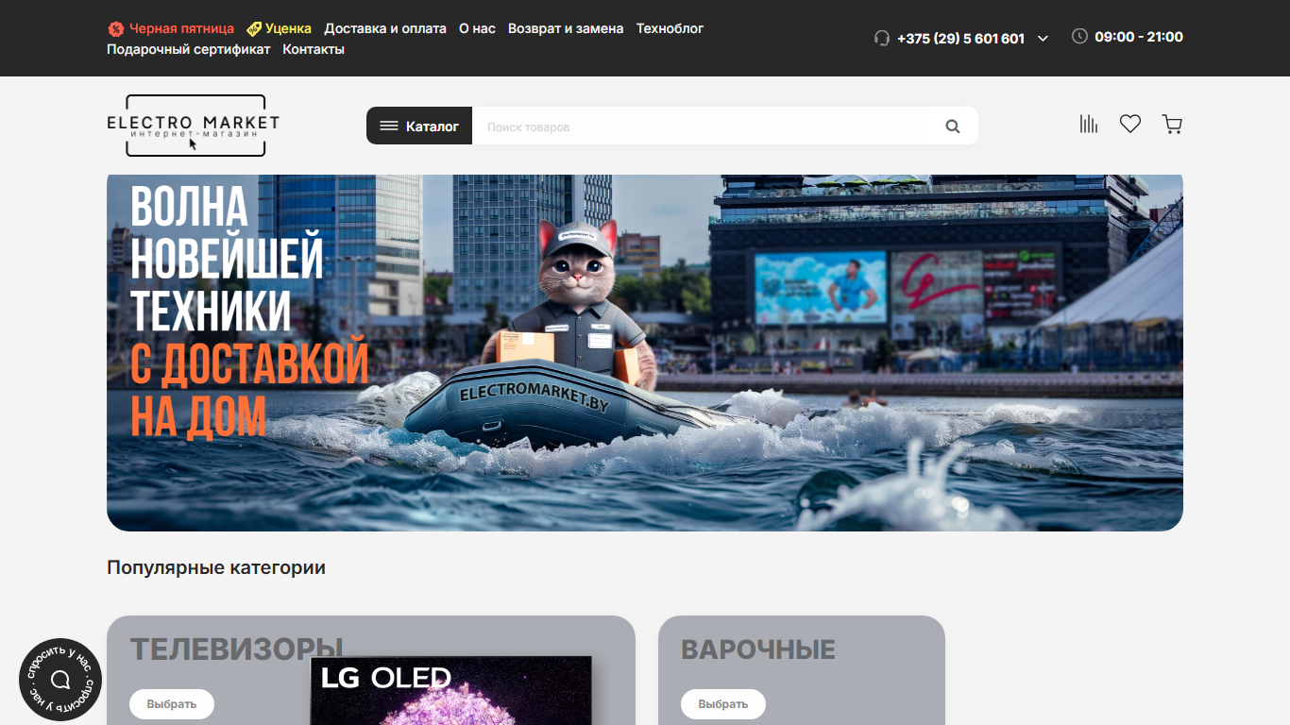The image size is (1290, 725).
Task: Open the comparison list bars icon
Action: point(1089,124)
